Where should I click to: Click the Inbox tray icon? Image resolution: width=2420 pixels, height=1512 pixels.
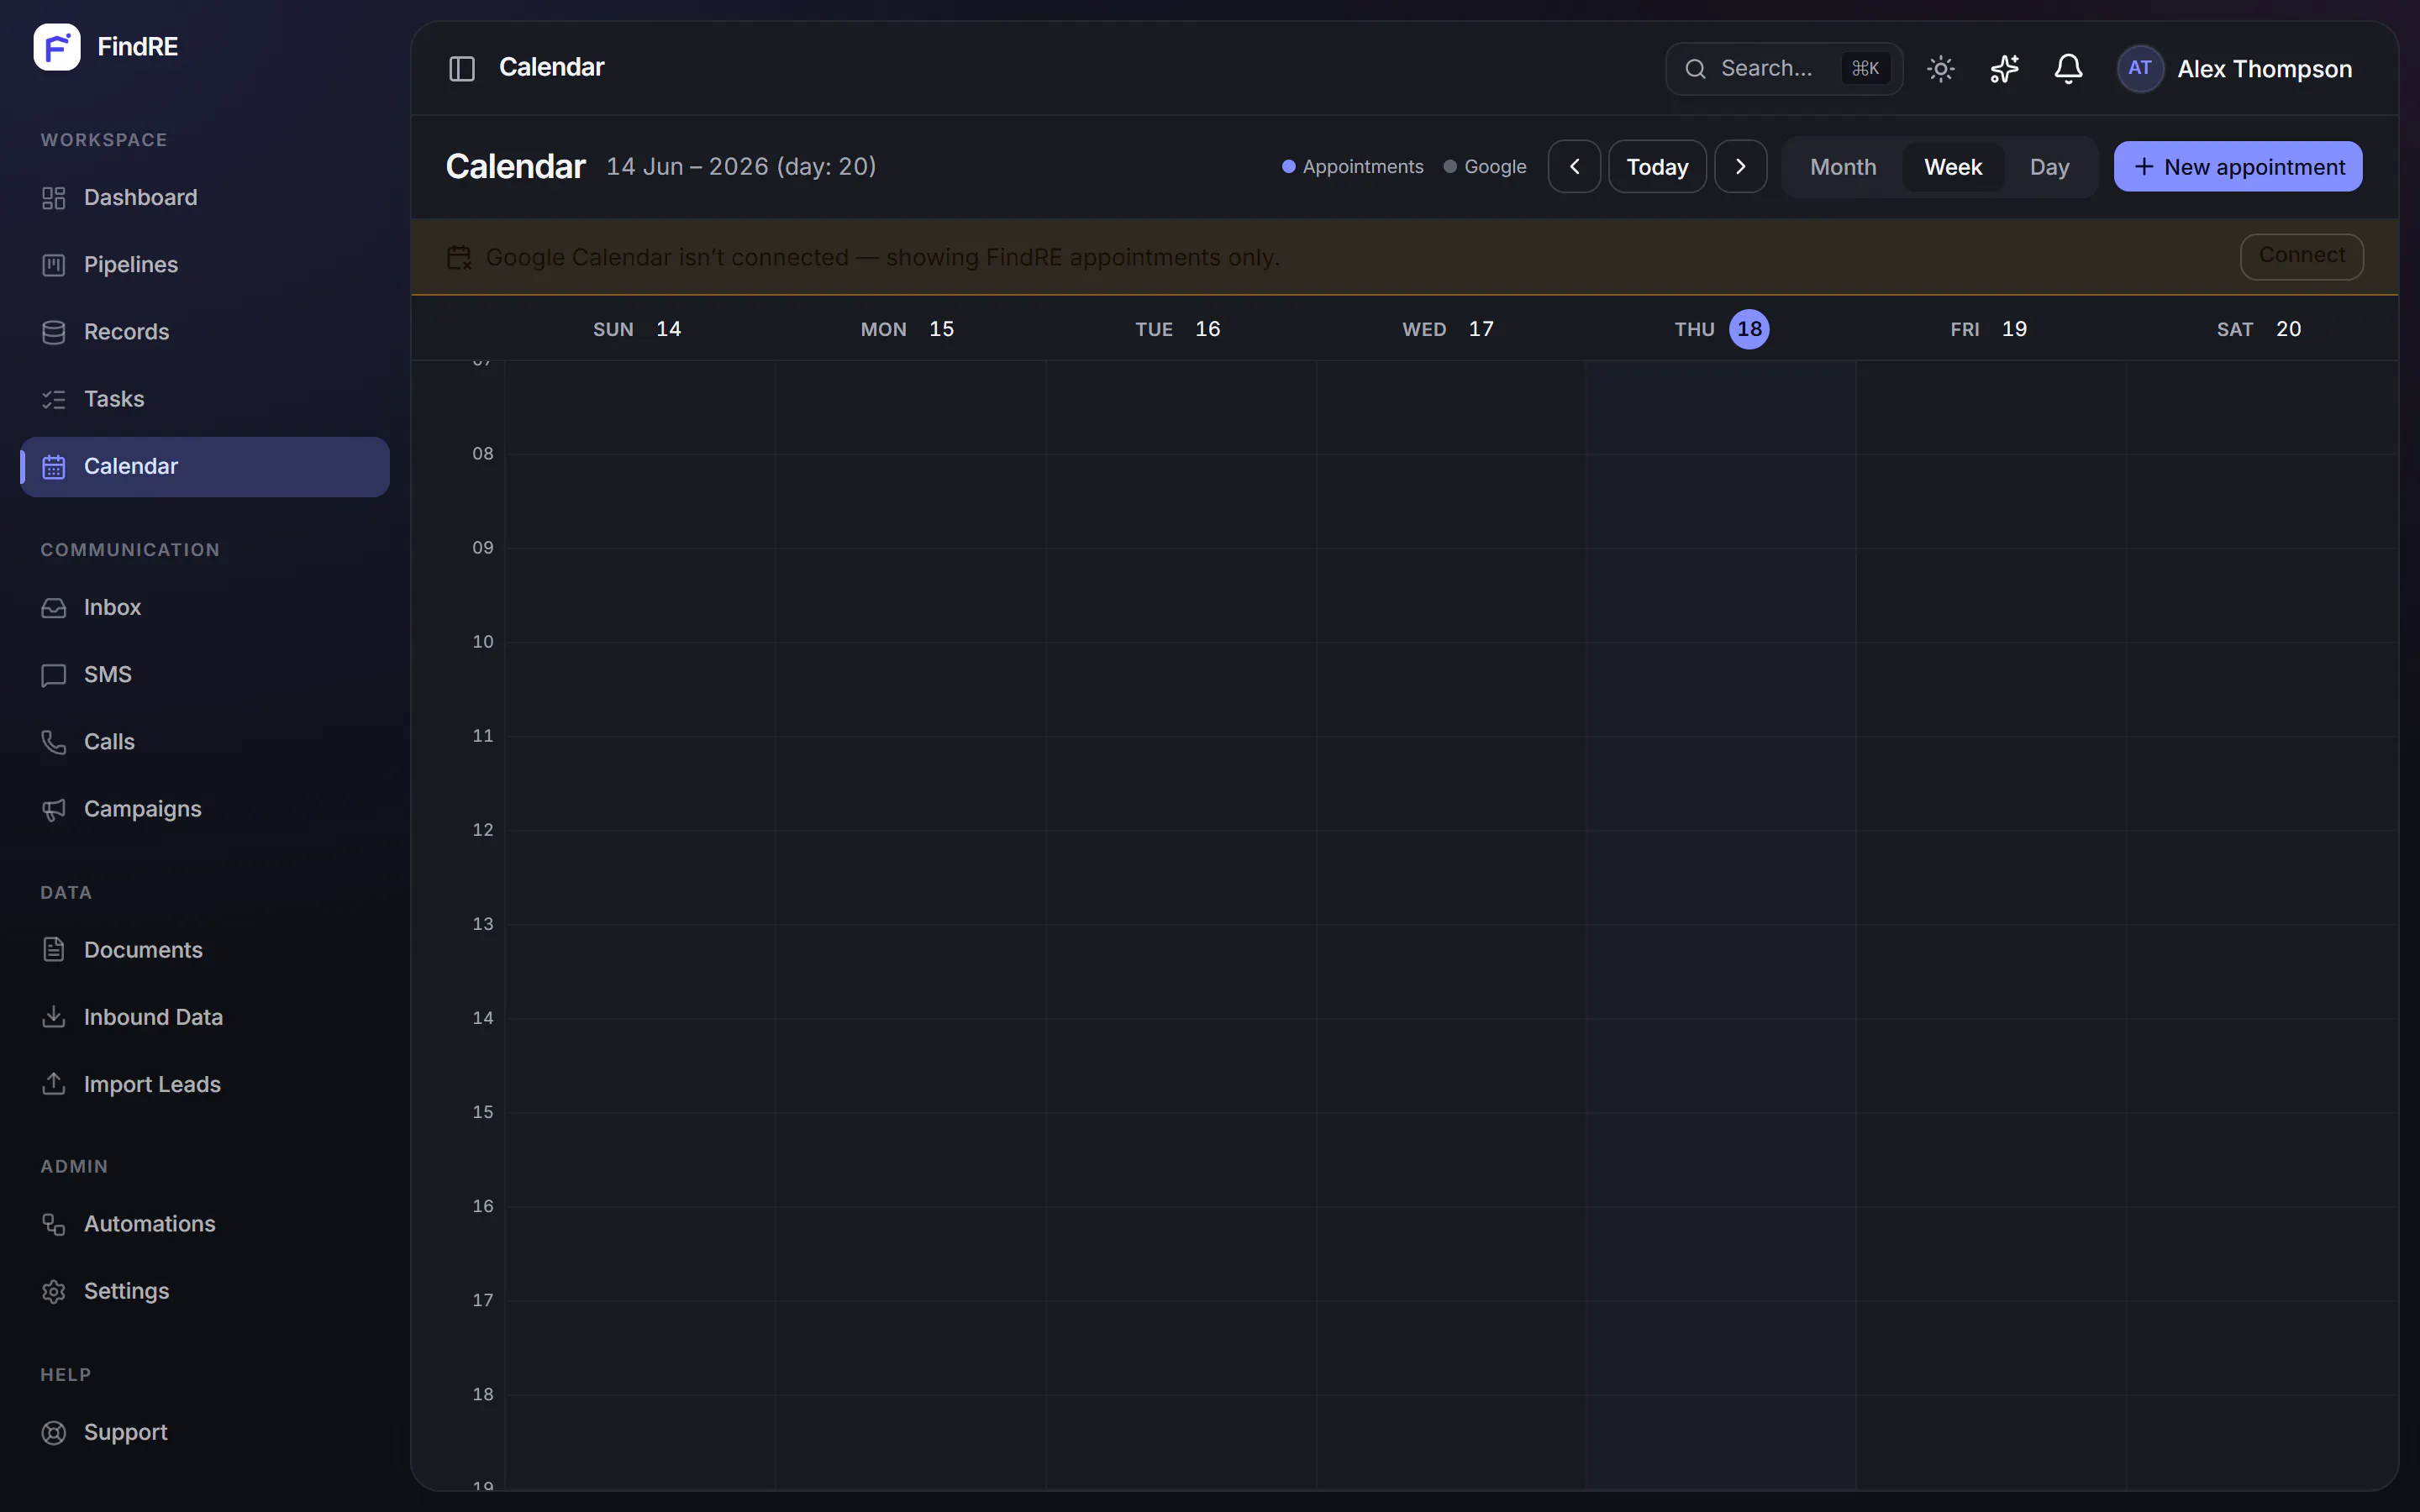pos(54,608)
